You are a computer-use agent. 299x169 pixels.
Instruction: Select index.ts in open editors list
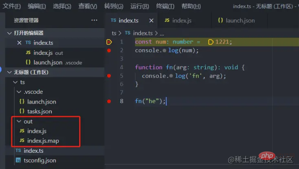pyautogui.click(x=55, y=43)
